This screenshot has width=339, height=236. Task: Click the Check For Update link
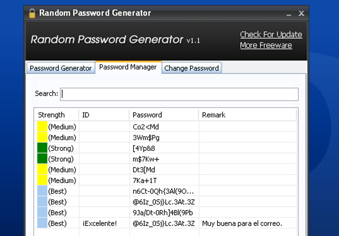[x=271, y=35]
